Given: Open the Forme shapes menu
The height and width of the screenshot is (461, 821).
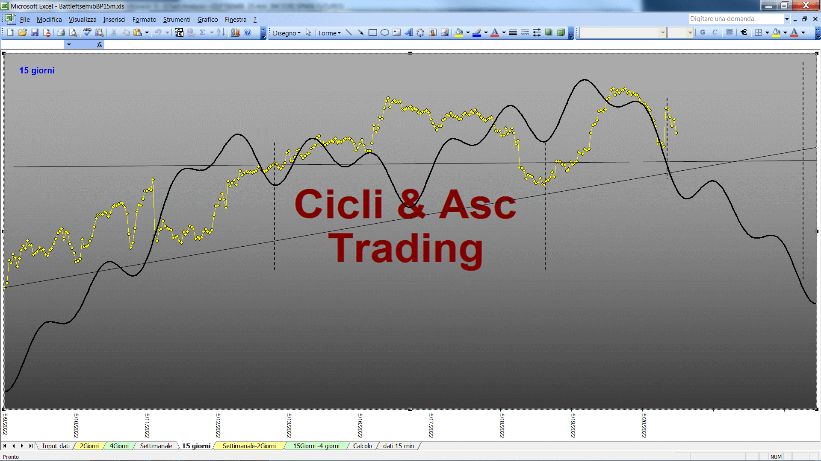Looking at the screenshot, I should coord(329,33).
